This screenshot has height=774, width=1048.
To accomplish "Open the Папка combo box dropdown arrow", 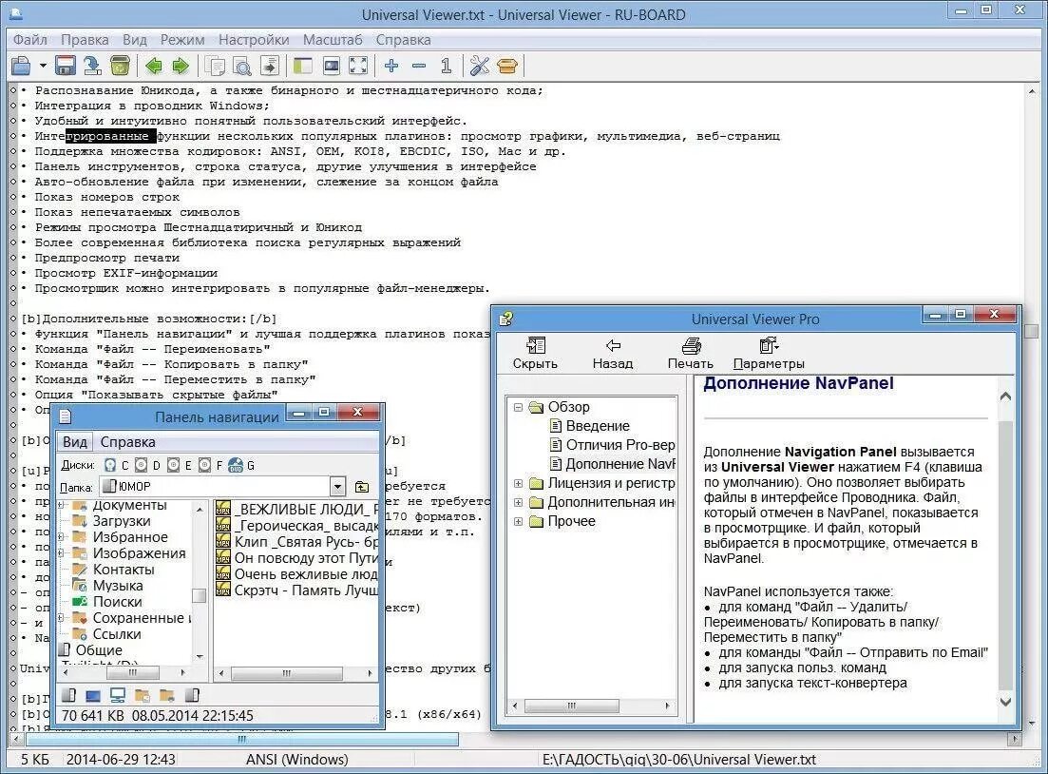I will [338, 487].
